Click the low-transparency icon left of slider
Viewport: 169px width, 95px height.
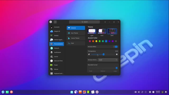click(89, 54)
